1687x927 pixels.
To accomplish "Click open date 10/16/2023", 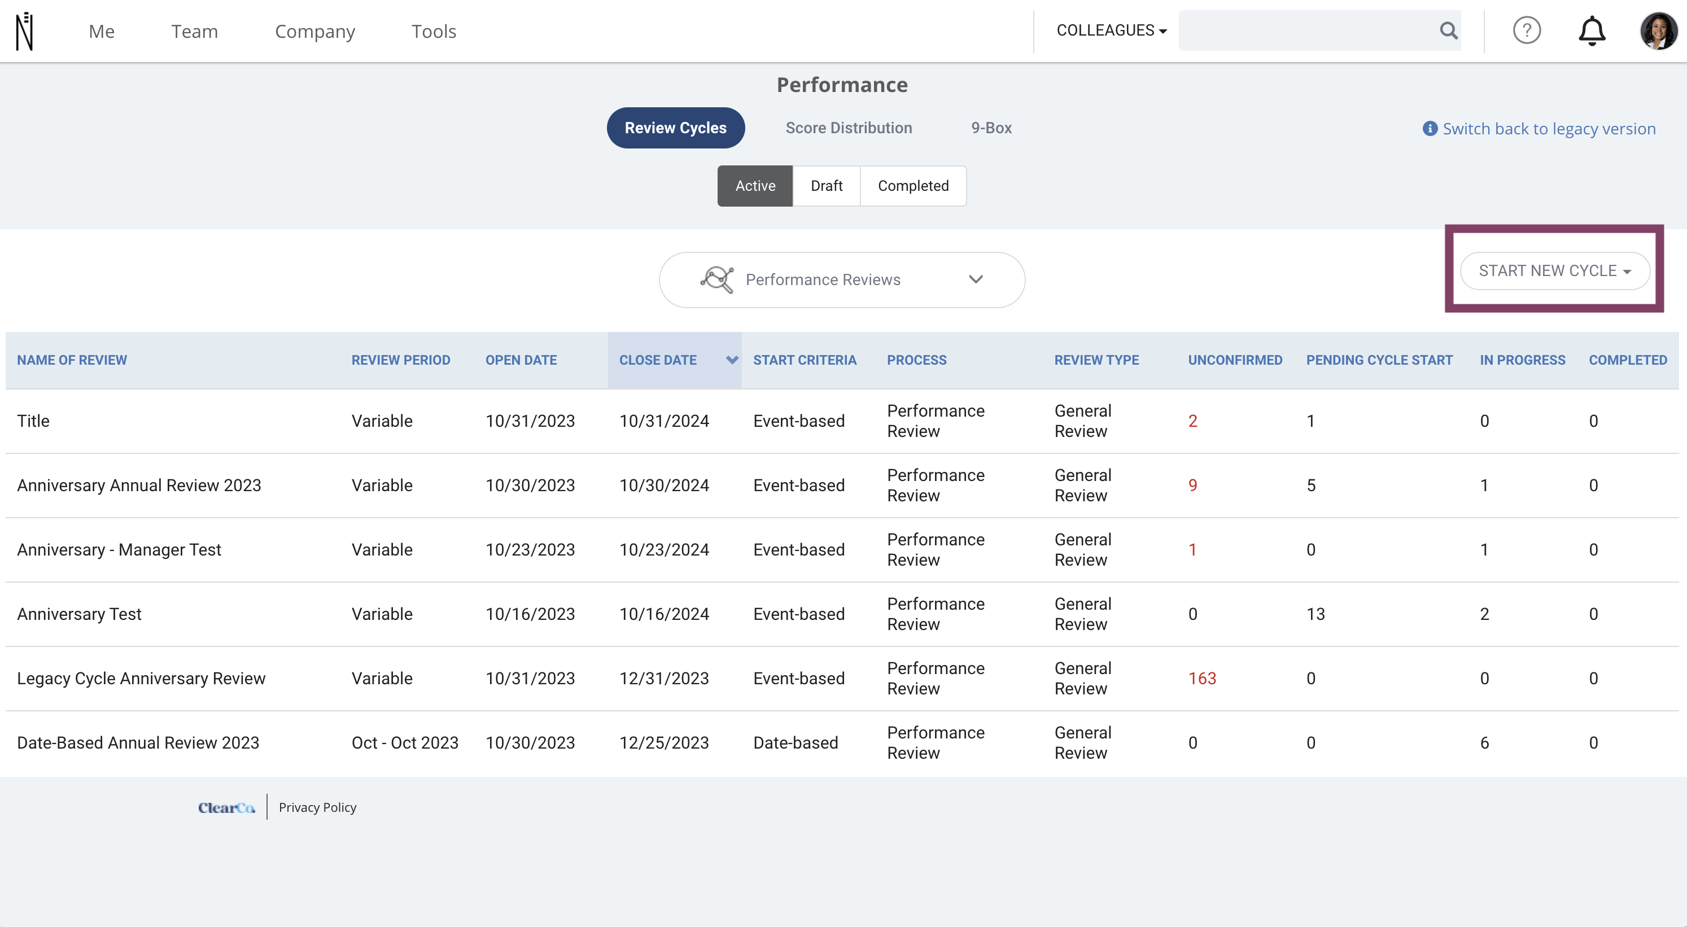I will [x=530, y=614].
